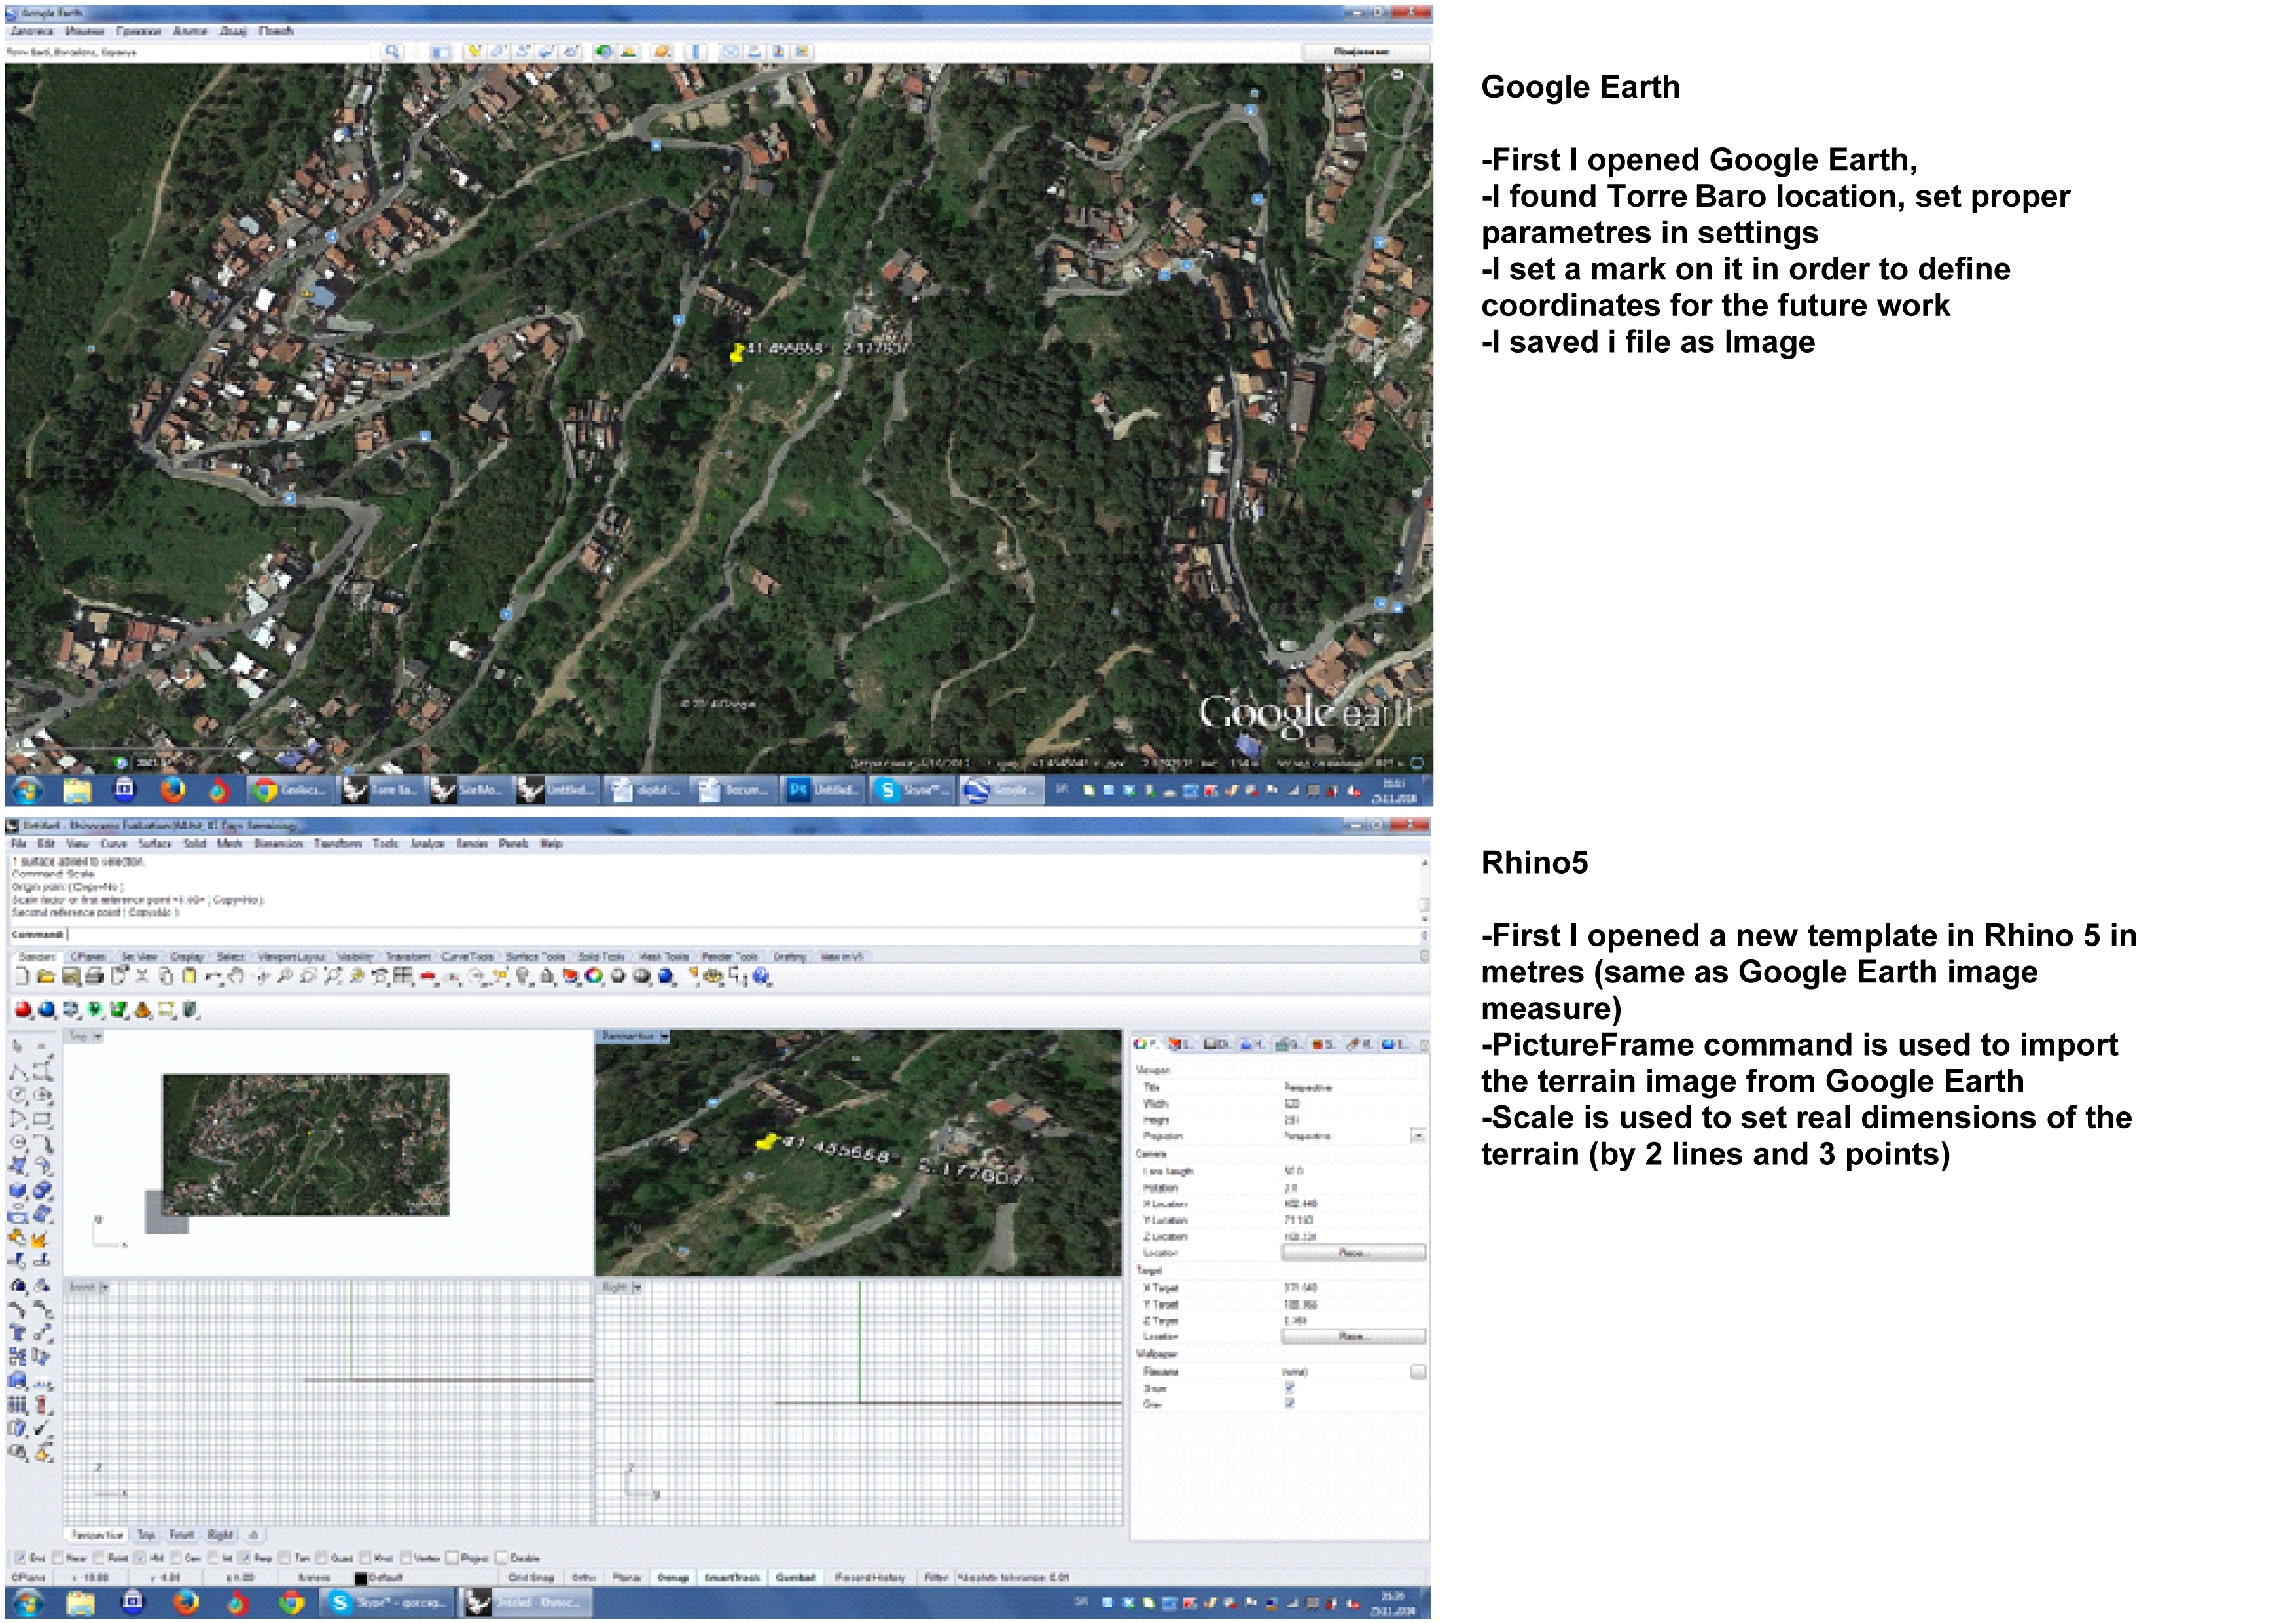The height and width of the screenshot is (1623, 2296).
Task: Click the Google Earth search magnifier icon
Action: 392,51
